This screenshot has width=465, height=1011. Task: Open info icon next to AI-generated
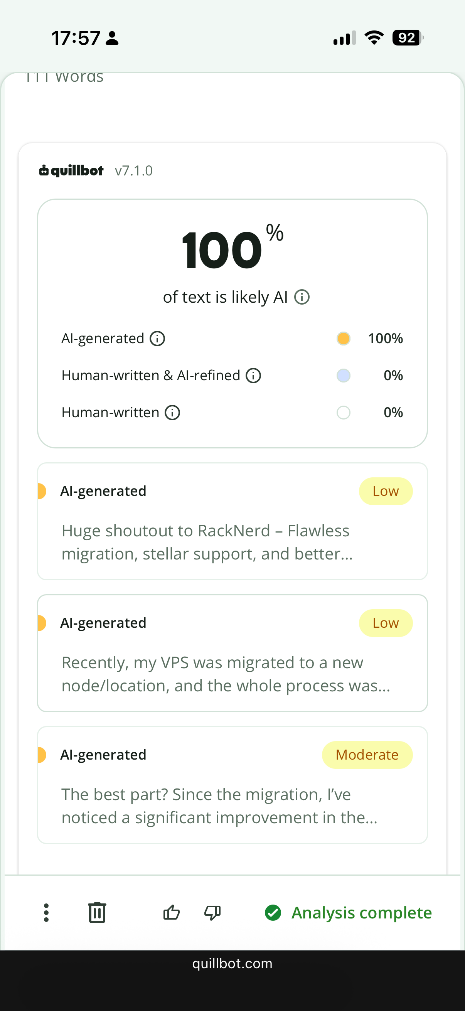[157, 338]
